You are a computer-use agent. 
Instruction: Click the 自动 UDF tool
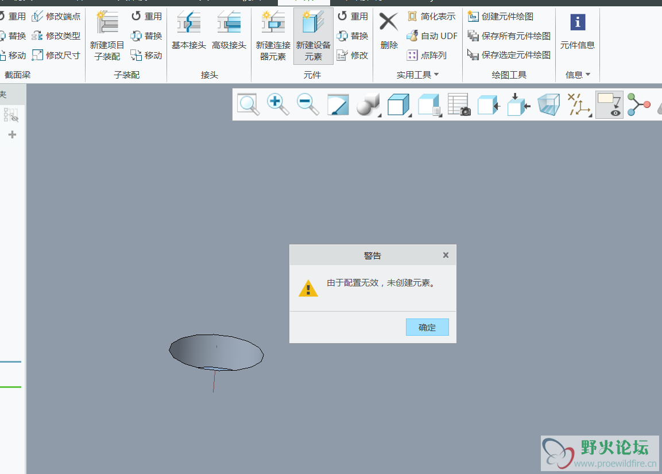coord(432,36)
